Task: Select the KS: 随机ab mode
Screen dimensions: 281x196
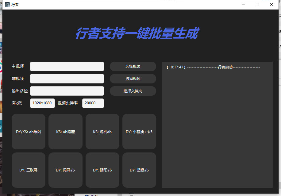Action: [102, 132]
